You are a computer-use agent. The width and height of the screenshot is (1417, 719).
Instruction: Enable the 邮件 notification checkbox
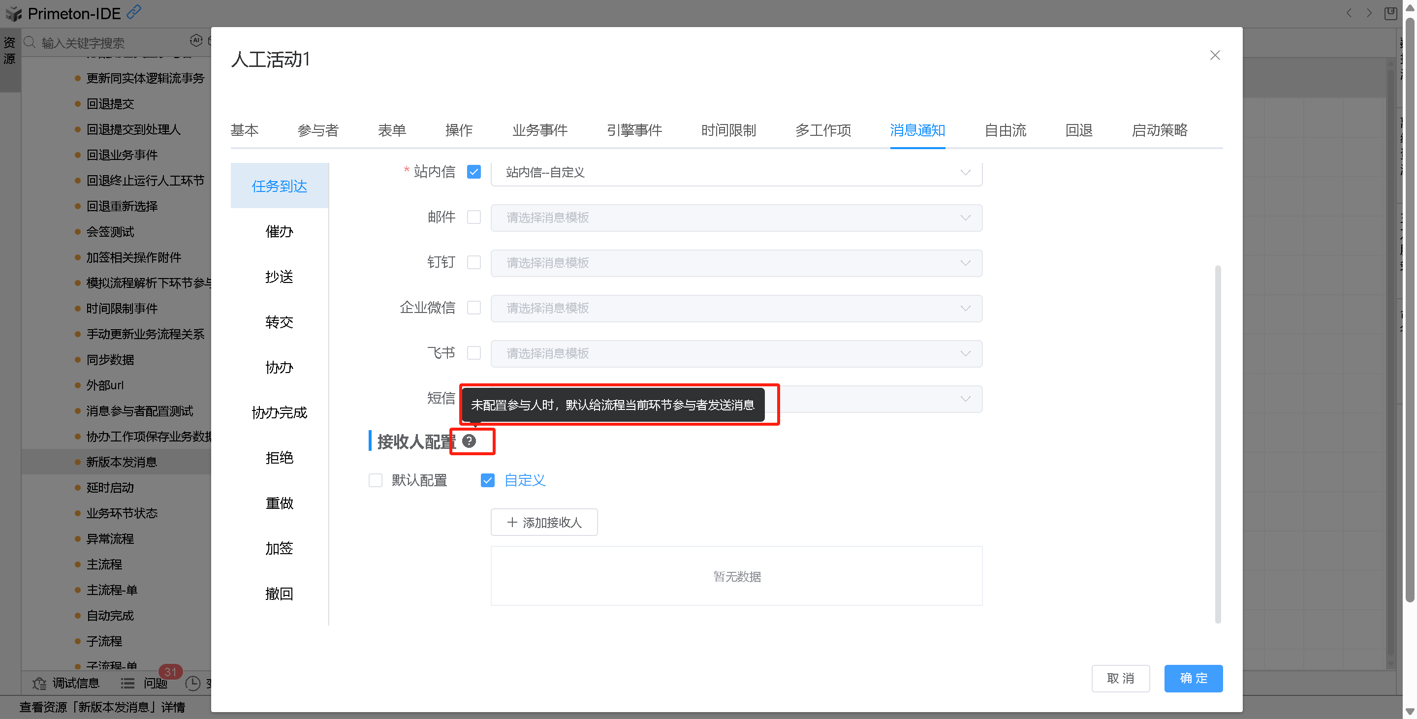[473, 218]
